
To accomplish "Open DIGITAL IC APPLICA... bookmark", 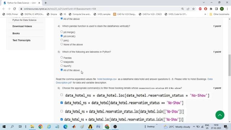I will (32, 14).
